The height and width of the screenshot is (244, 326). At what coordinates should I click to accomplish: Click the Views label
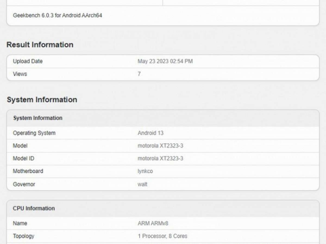pyautogui.click(x=20, y=74)
